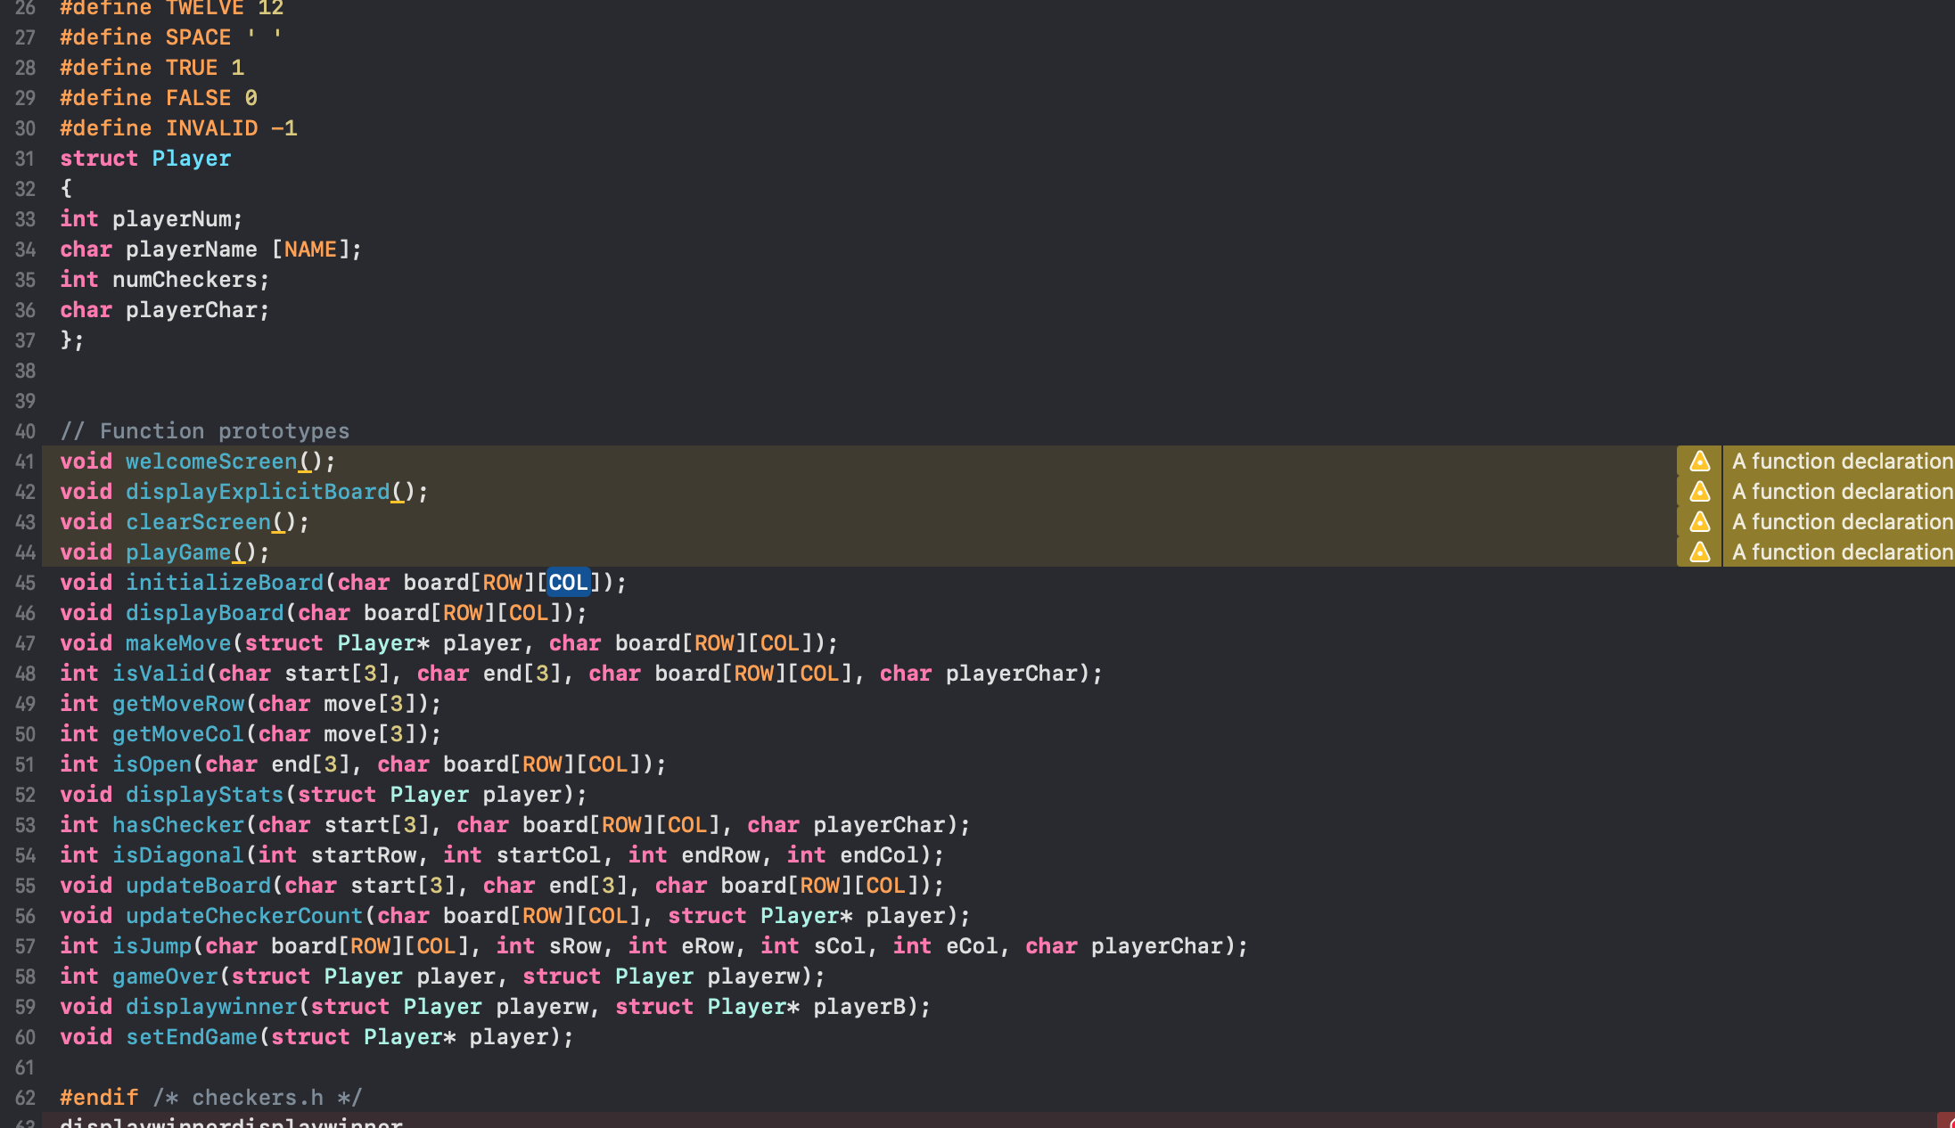Click the makeMove function prototype
This screenshot has height=1128, width=1955.
(x=177, y=642)
